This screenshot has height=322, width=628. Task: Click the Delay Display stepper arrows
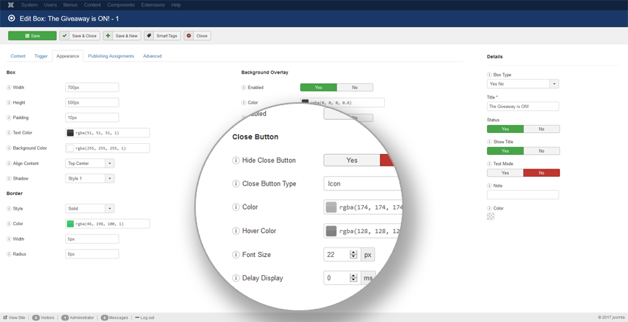353,278
